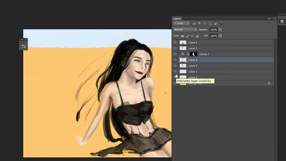Click the Curves 1 mask link chain icon

(188, 54)
